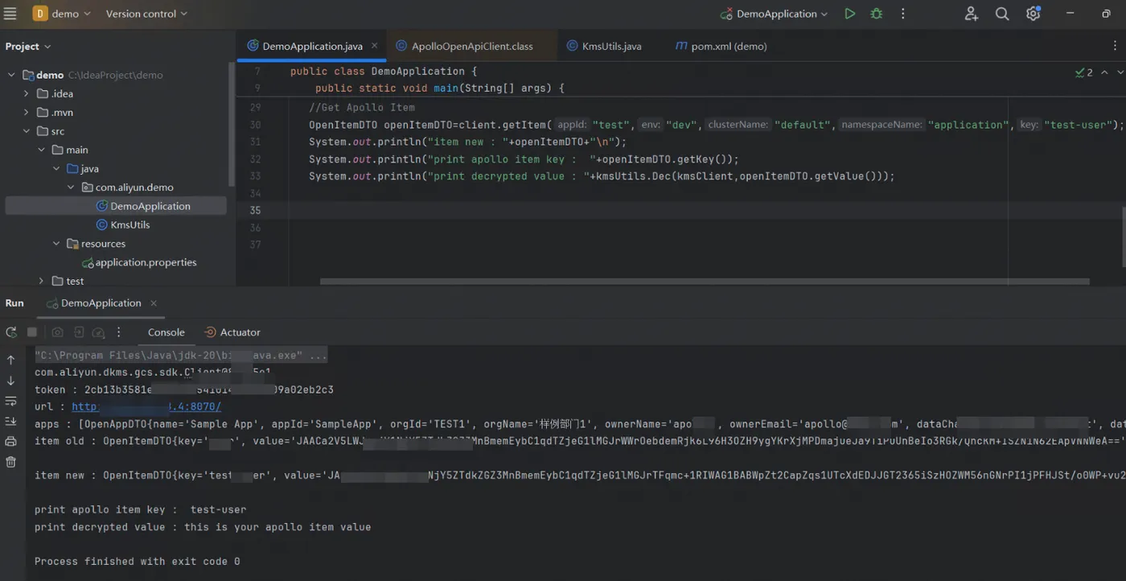Clear all console output trash icon
The image size is (1126, 581).
10,462
